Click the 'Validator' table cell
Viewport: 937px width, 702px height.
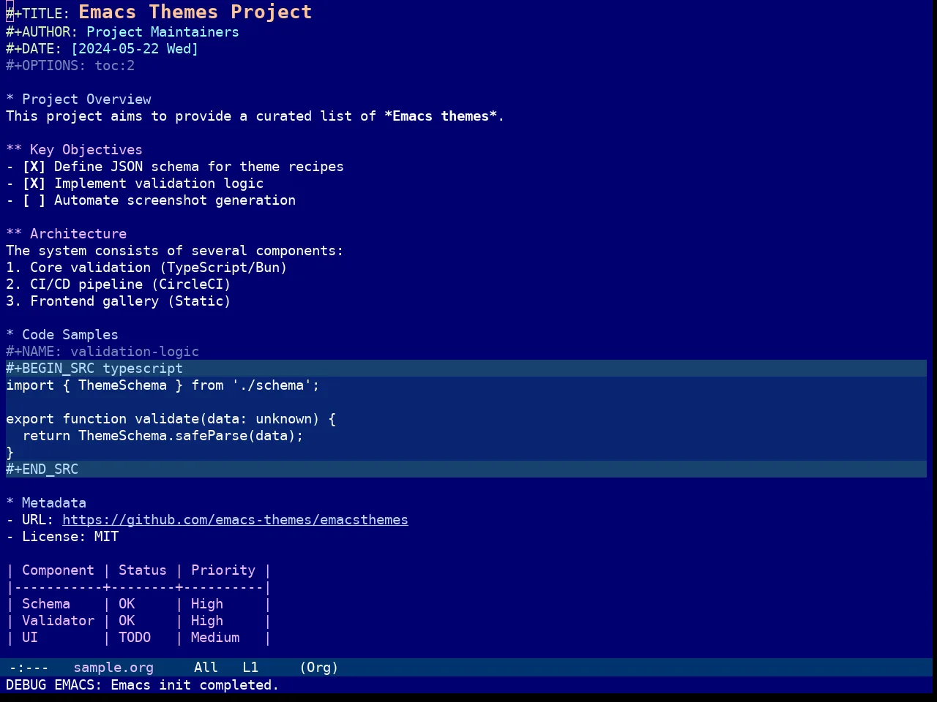(58, 621)
